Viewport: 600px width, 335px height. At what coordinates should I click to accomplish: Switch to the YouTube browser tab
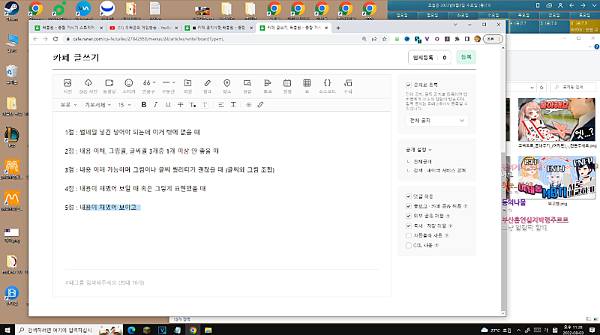click(x=146, y=27)
